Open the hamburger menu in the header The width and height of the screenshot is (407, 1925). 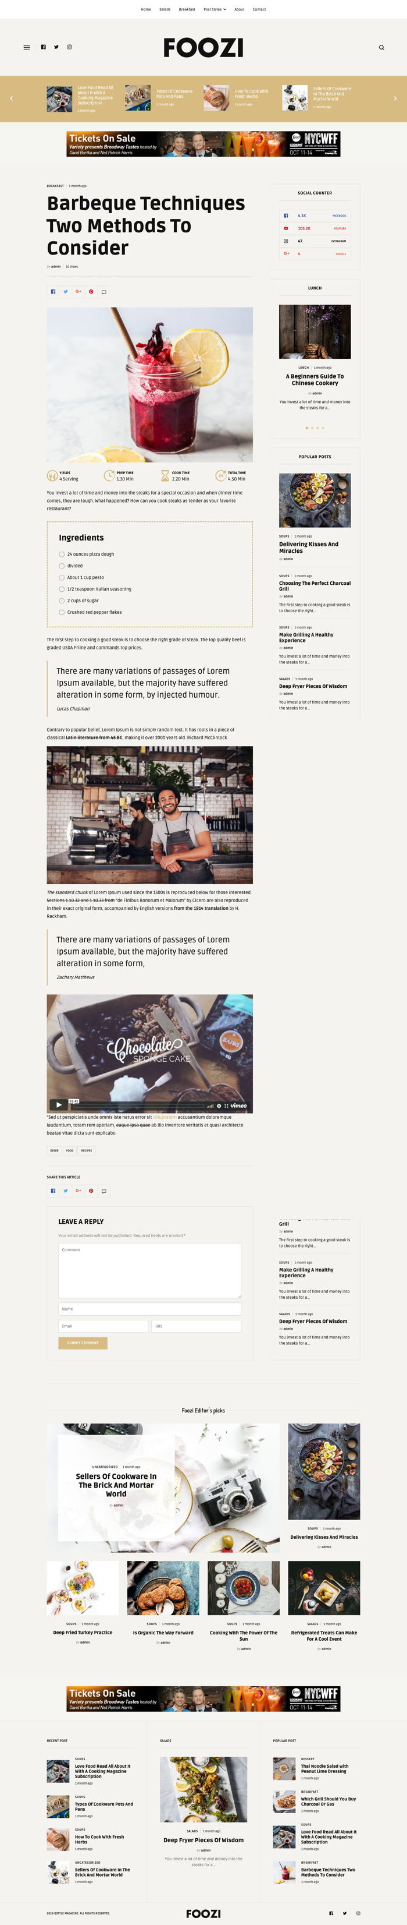pyautogui.click(x=27, y=47)
